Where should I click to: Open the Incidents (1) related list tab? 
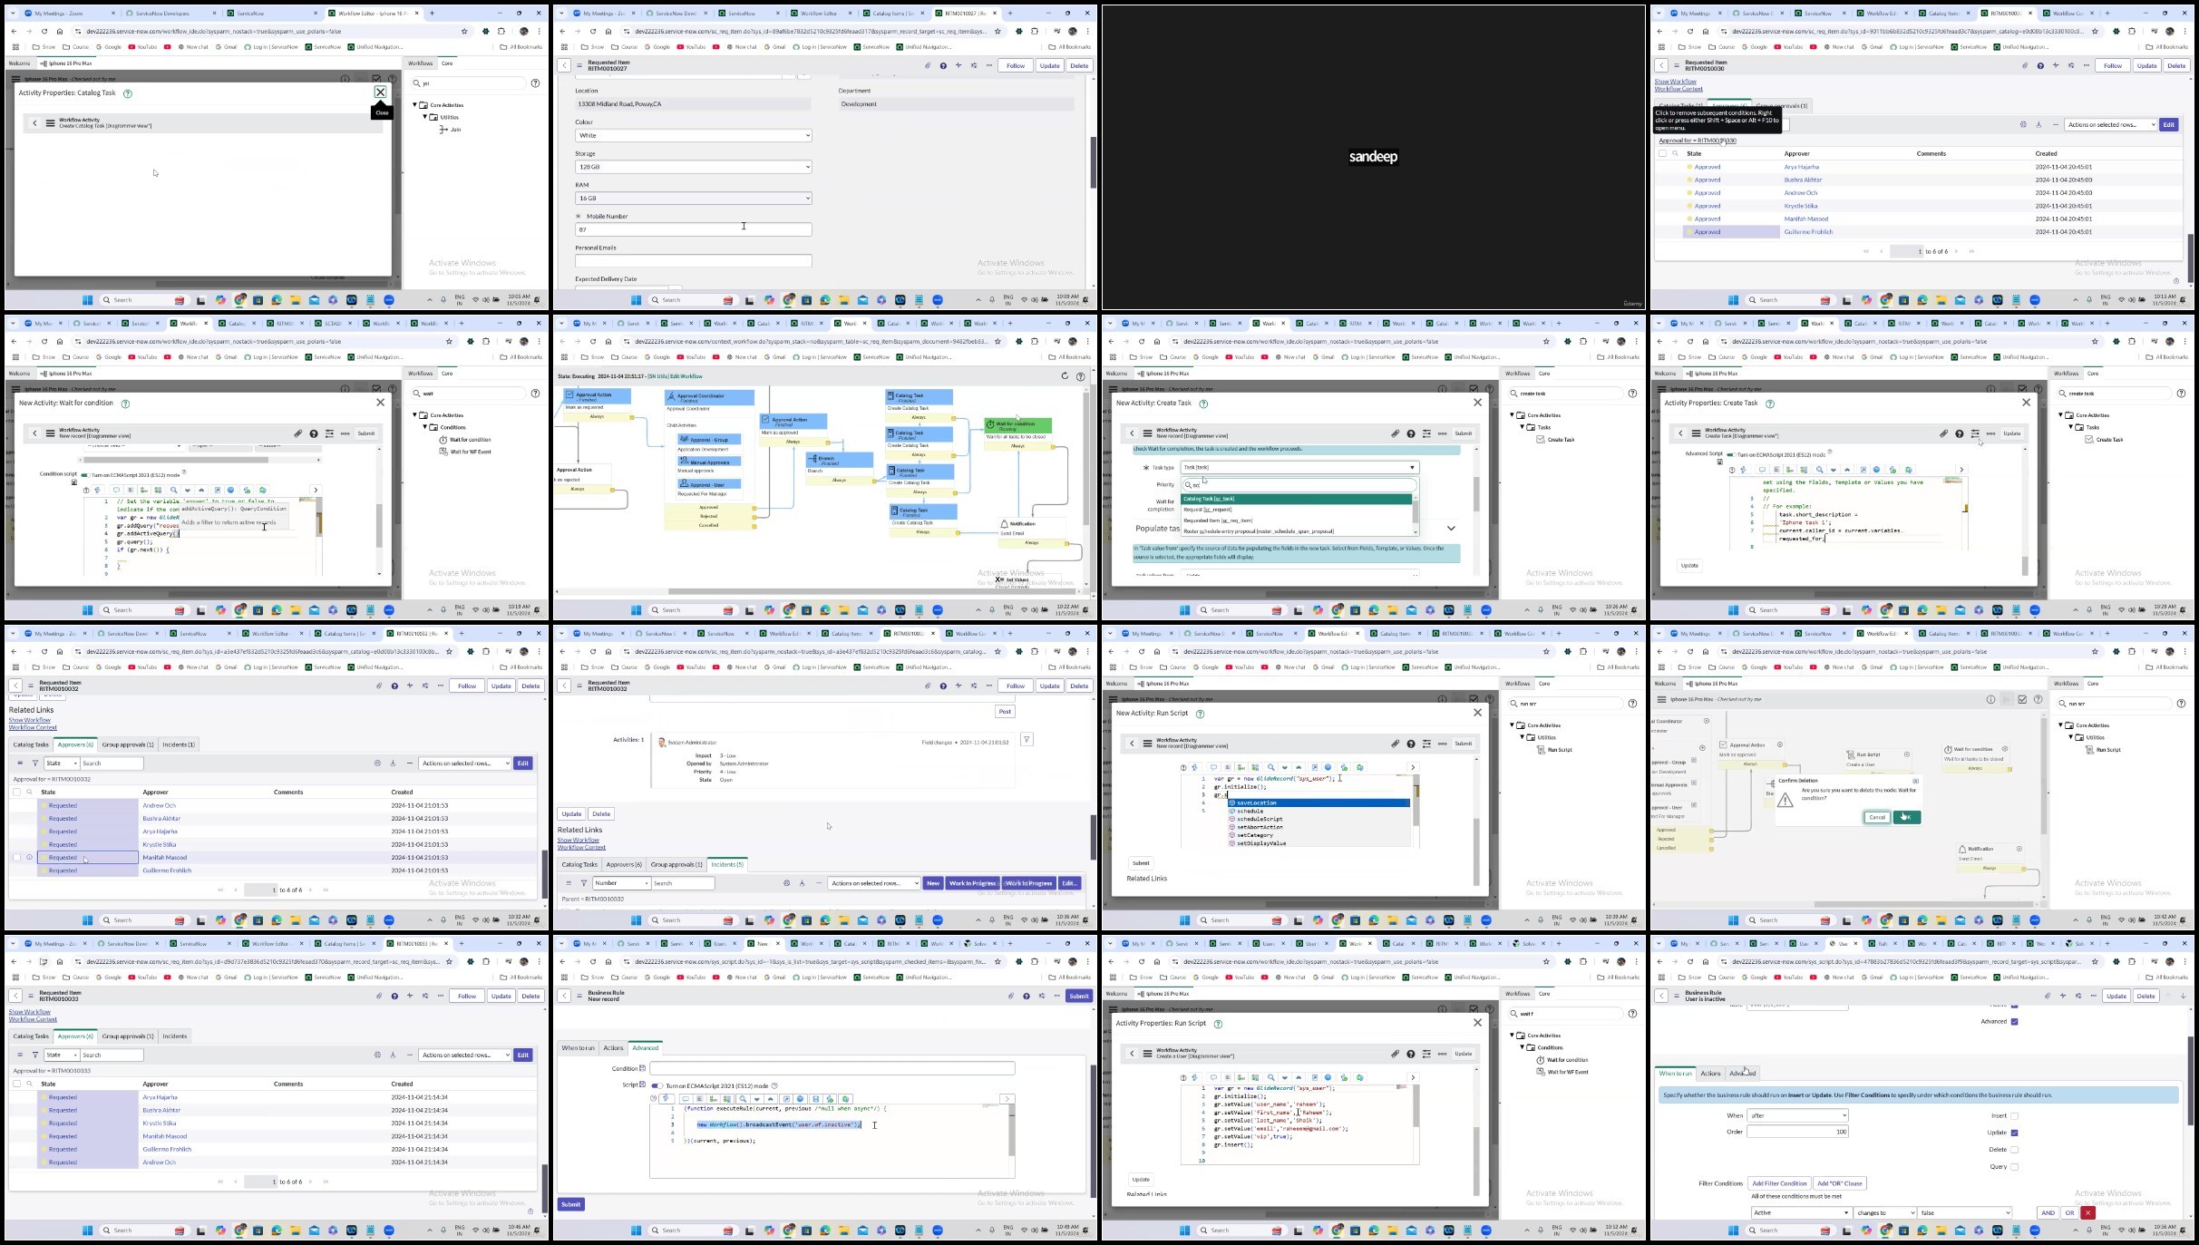tap(179, 744)
